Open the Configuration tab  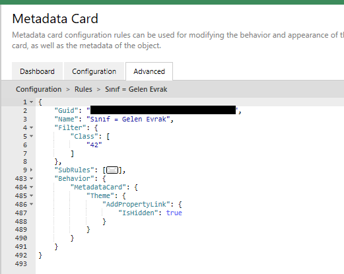tap(94, 71)
